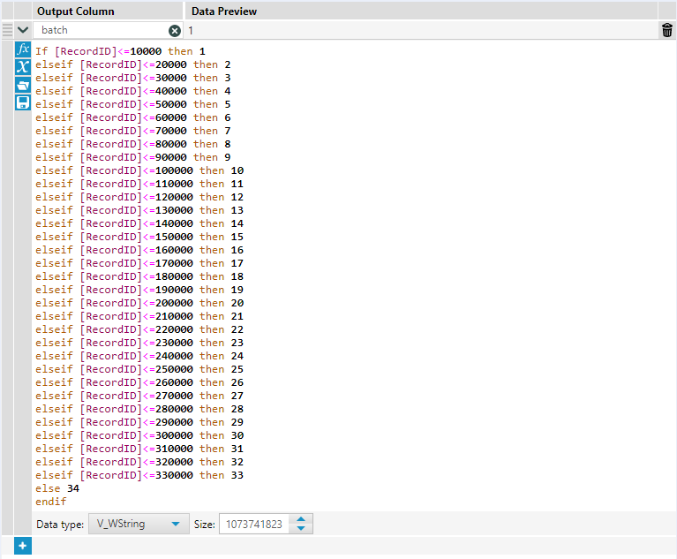Open the Data type V_WString dropdown
The image size is (677, 559).
pyautogui.click(x=139, y=524)
